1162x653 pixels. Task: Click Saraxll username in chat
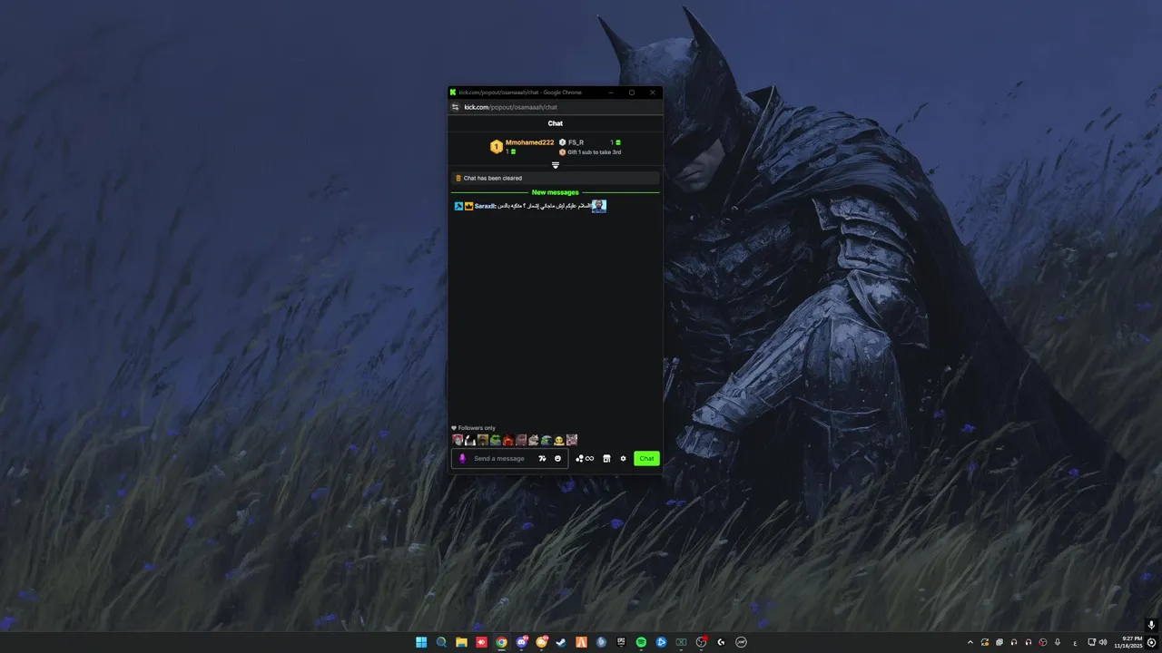click(485, 206)
